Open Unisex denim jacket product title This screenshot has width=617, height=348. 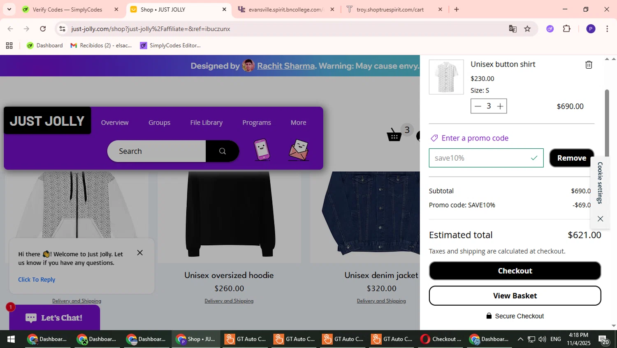point(381,275)
